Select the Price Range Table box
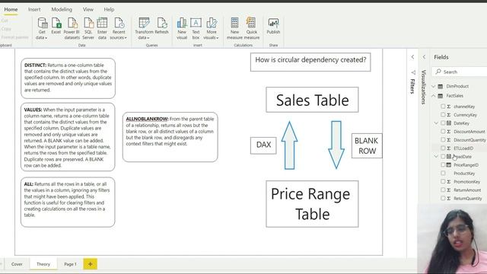 click(x=312, y=204)
